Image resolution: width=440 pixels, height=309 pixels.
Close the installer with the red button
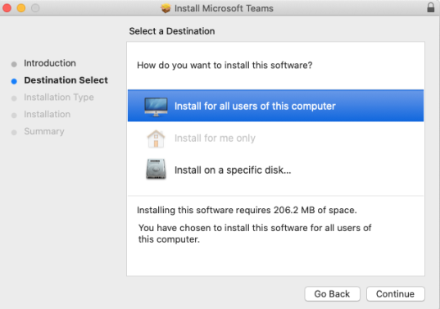(7, 8)
